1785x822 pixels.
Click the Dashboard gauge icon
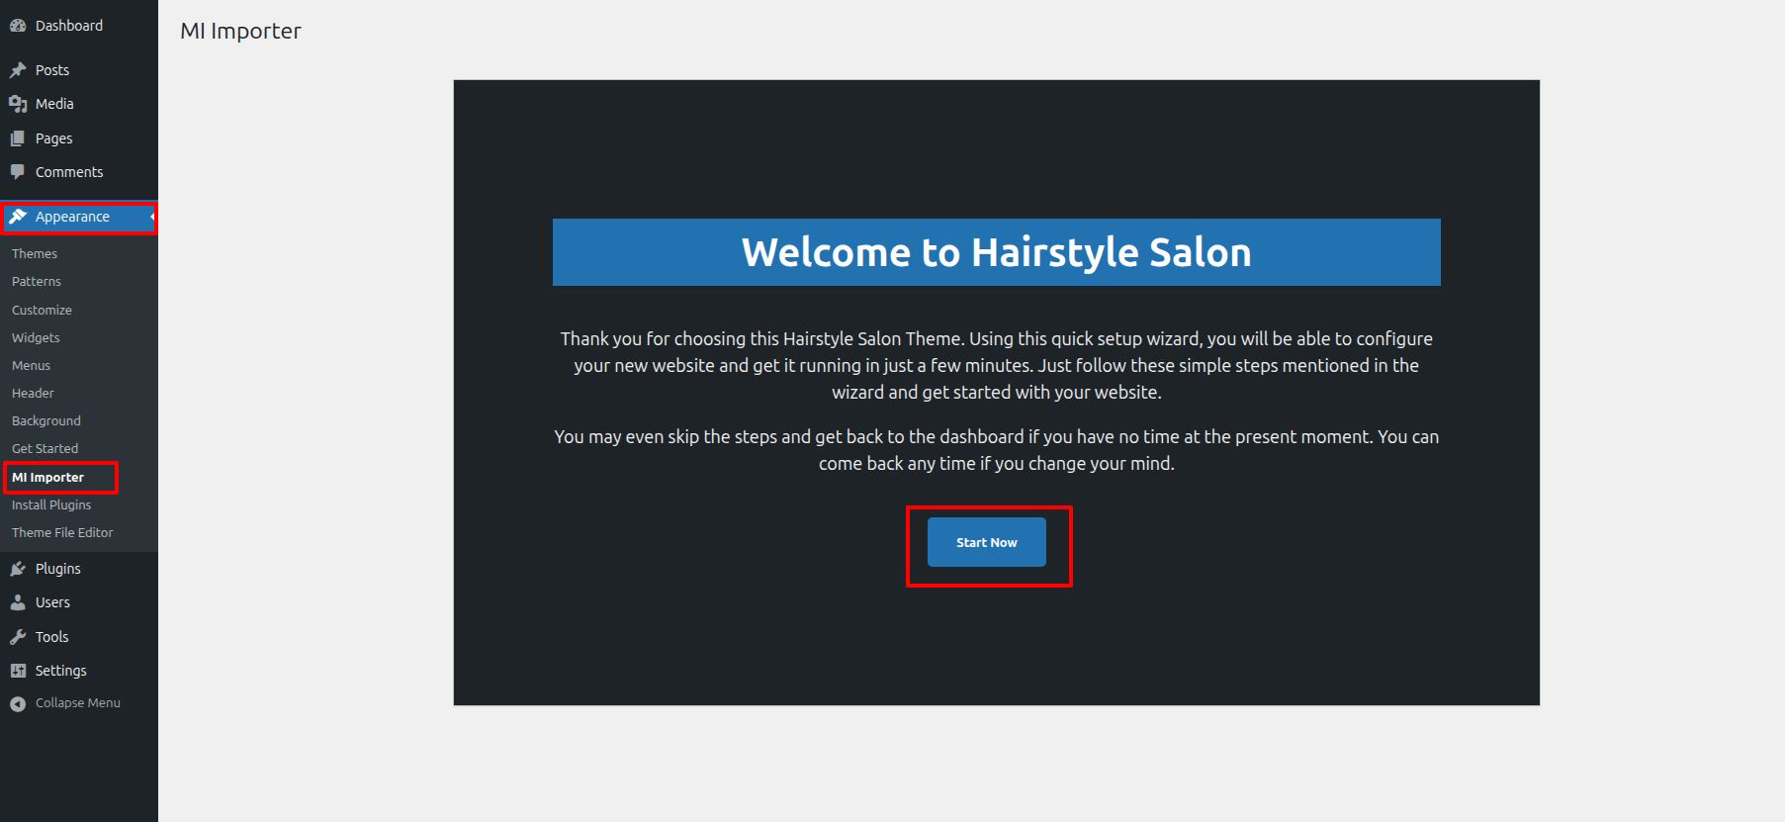[18, 26]
